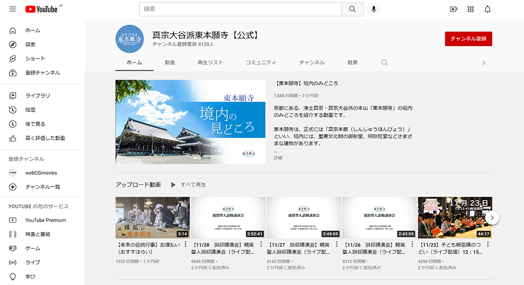The height and width of the screenshot is (285, 524).
Task: Open featured video title 境内のみどころ
Action: click(306, 83)
